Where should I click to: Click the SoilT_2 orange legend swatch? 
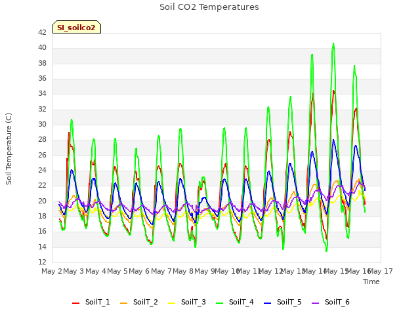(124, 303)
